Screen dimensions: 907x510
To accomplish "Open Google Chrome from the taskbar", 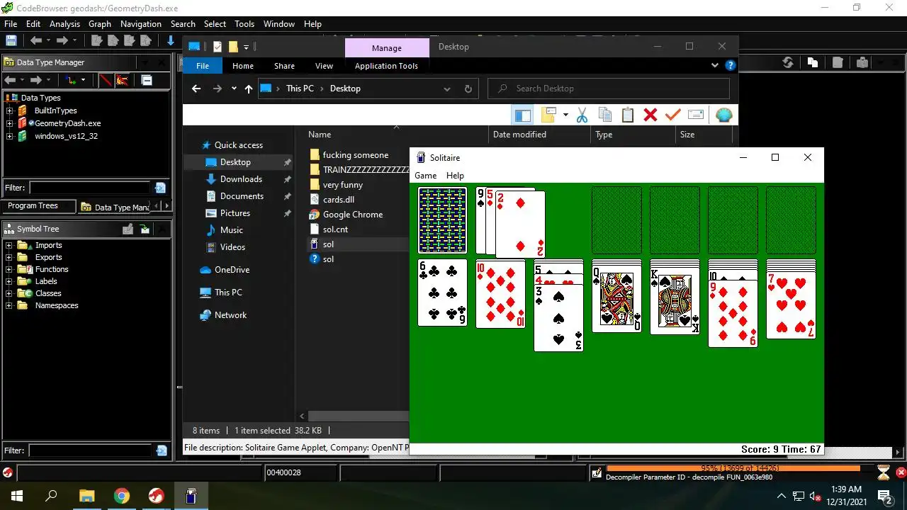I will tap(122, 496).
